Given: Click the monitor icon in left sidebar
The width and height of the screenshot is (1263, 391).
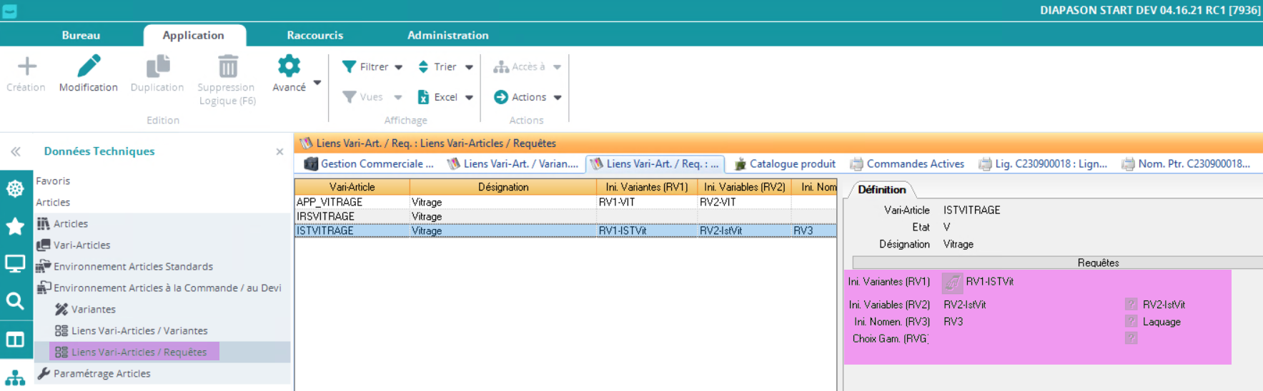Looking at the screenshot, I should 15,264.
